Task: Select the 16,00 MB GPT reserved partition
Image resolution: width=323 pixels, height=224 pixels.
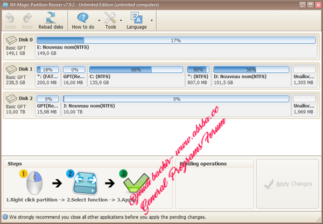Action: (x=74, y=76)
